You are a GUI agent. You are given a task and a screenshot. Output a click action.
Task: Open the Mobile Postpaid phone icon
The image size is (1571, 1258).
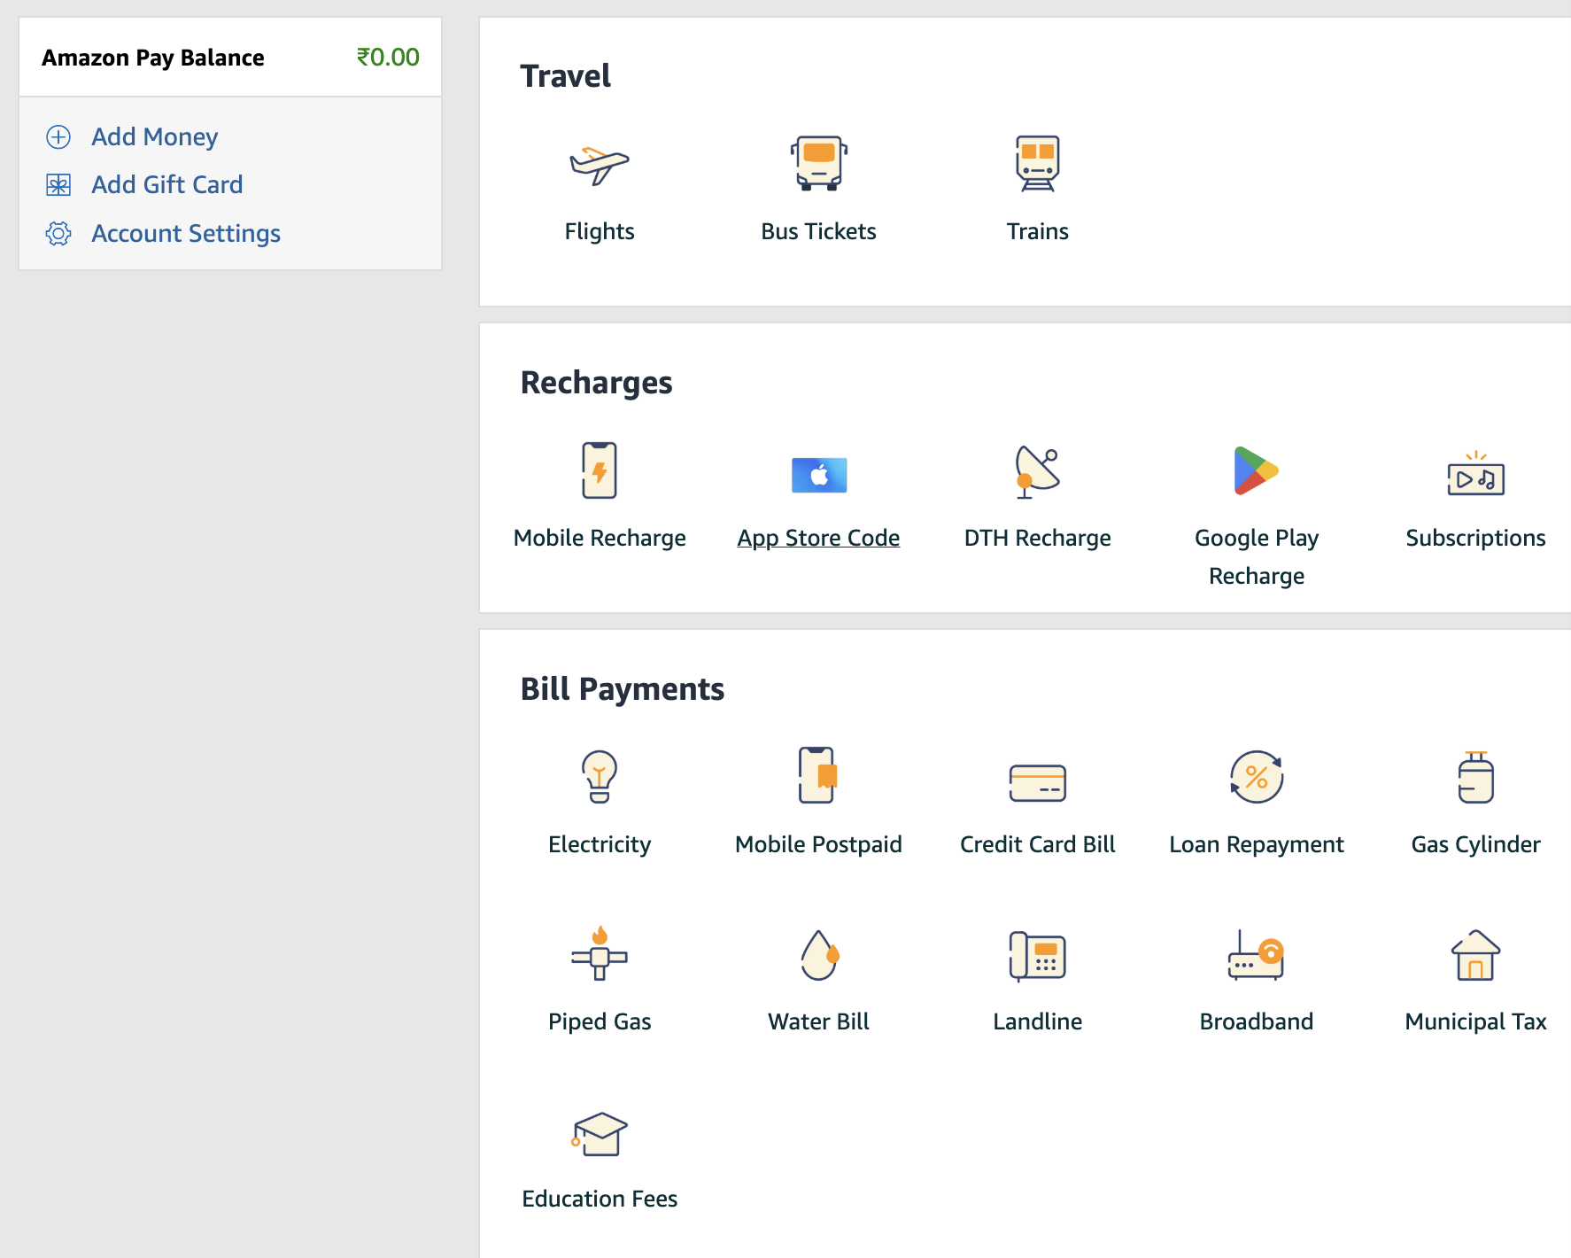817,775
